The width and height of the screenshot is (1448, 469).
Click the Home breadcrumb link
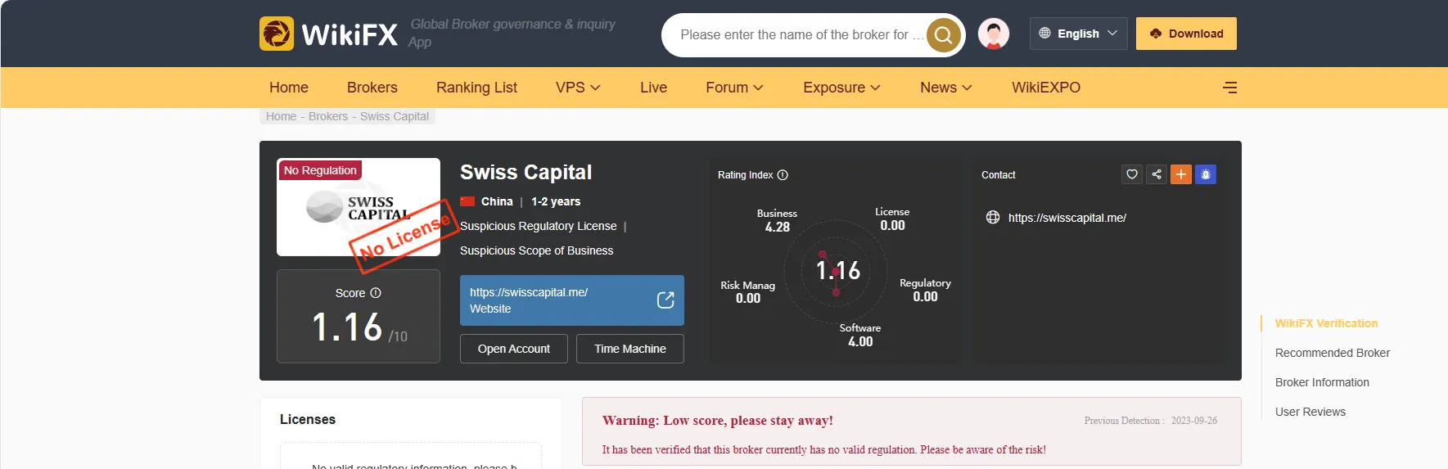tap(281, 116)
